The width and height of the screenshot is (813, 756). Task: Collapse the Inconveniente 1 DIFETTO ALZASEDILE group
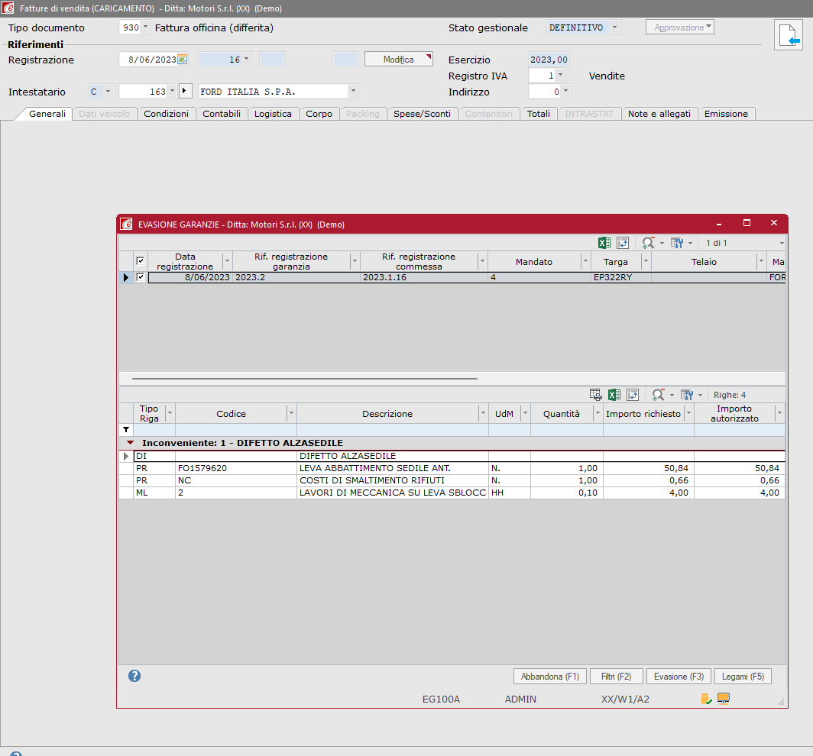tap(131, 443)
